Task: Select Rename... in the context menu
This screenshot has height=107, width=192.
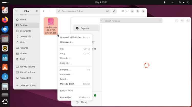Action: coord(75,70)
